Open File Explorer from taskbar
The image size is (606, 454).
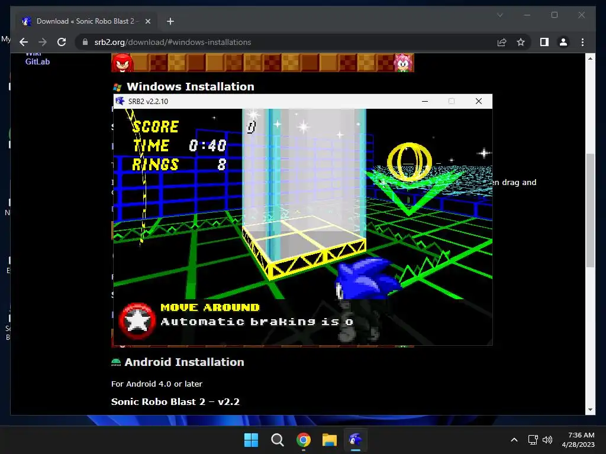coord(329,440)
